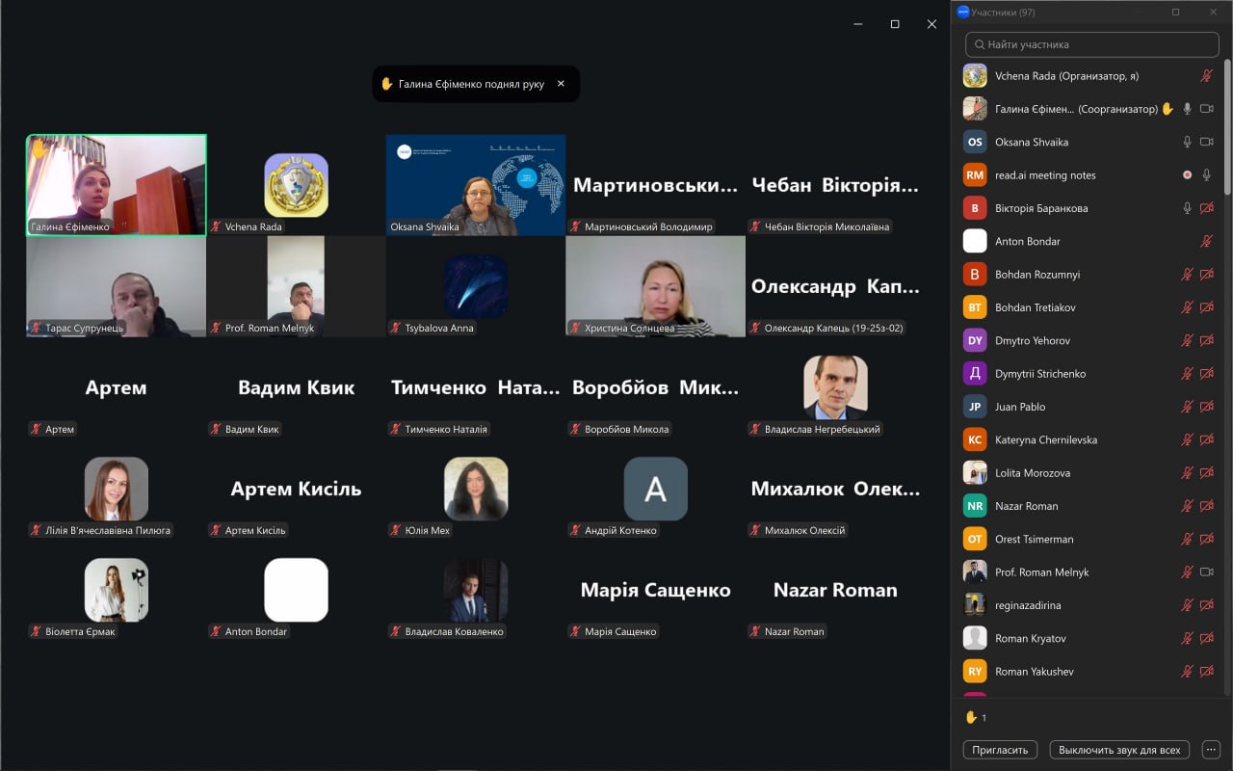Dismiss the raised hand notification banner
The width and height of the screenshot is (1233, 771).
pos(561,84)
